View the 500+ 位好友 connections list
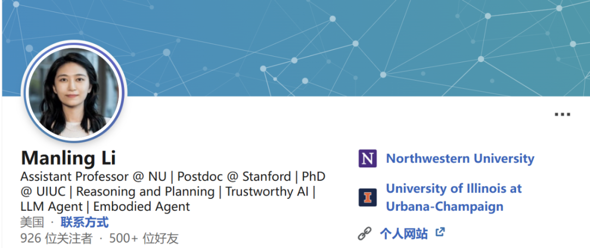This screenshot has height=248, width=590. pos(144,239)
